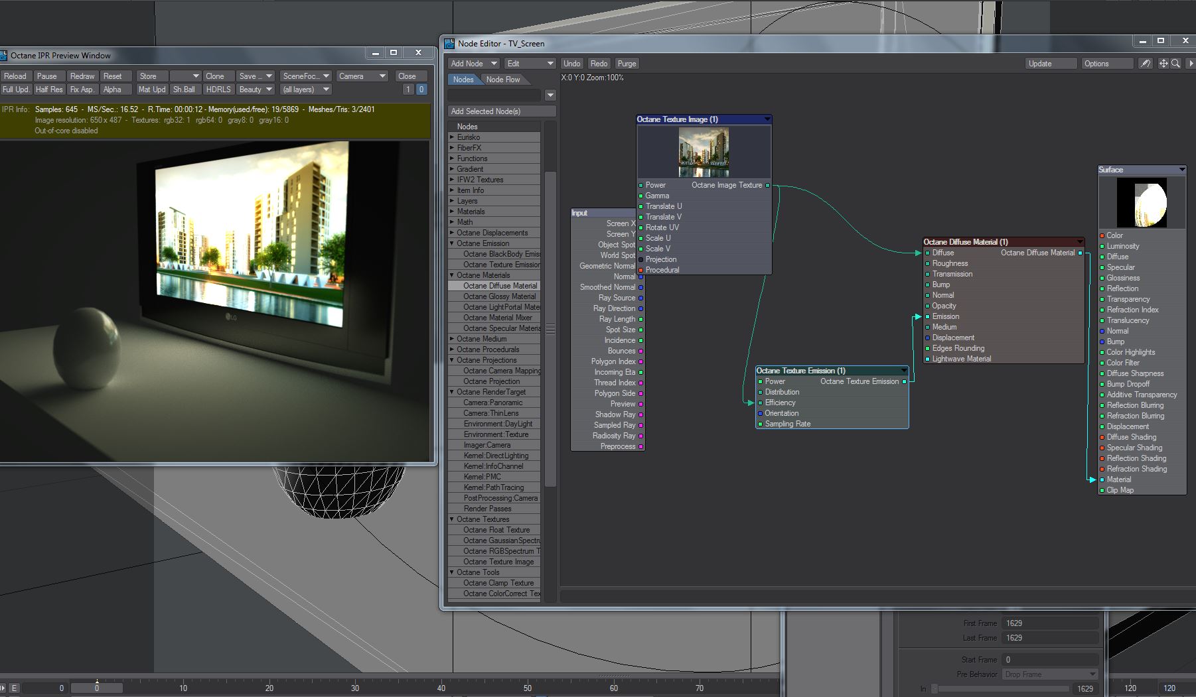Collapse the Octane Texture Image node
The height and width of the screenshot is (697, 1196).
pos(767,119)
